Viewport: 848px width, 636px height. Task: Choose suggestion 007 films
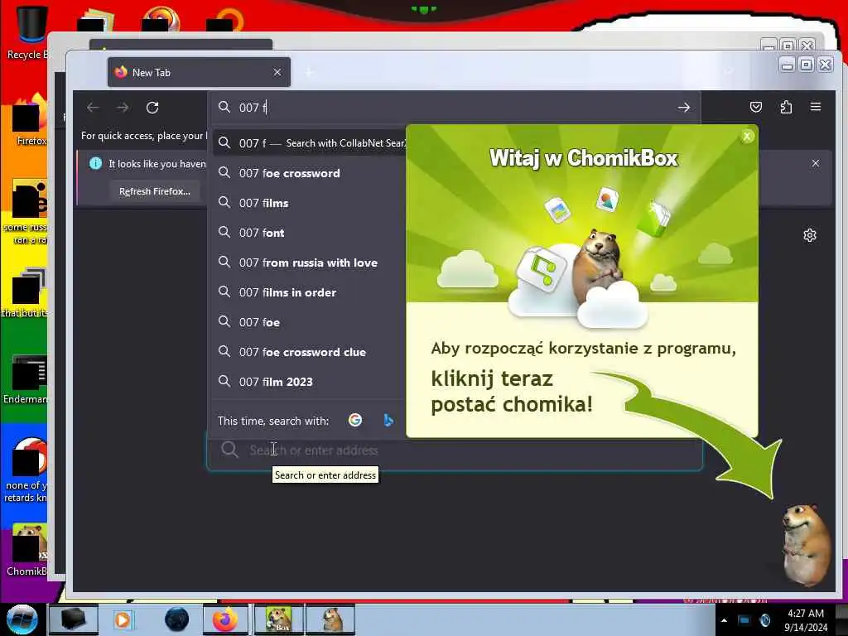(x=308, y=203)
